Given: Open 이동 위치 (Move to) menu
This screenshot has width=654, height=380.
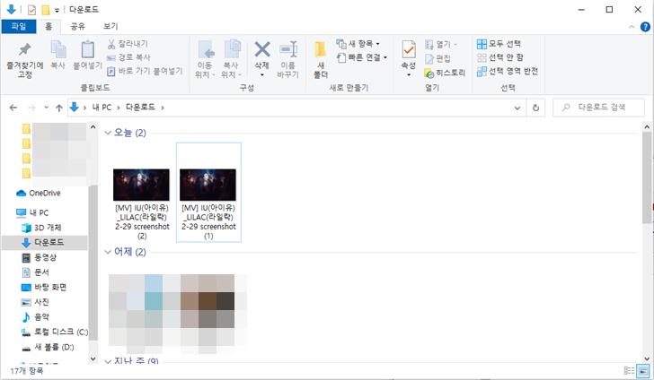Looking at the screenshot, I should [205, 59].
